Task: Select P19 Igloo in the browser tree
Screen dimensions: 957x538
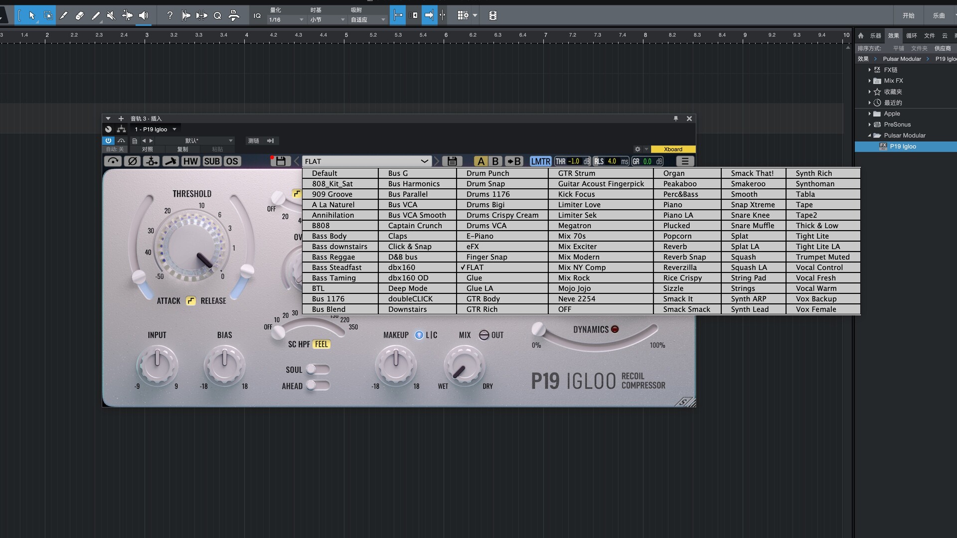Action: pos(906,146)
